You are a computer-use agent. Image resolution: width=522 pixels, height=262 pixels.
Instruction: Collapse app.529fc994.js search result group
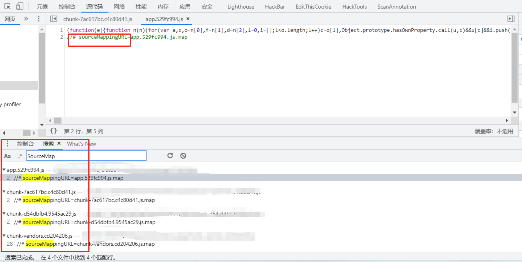point(4,170)
